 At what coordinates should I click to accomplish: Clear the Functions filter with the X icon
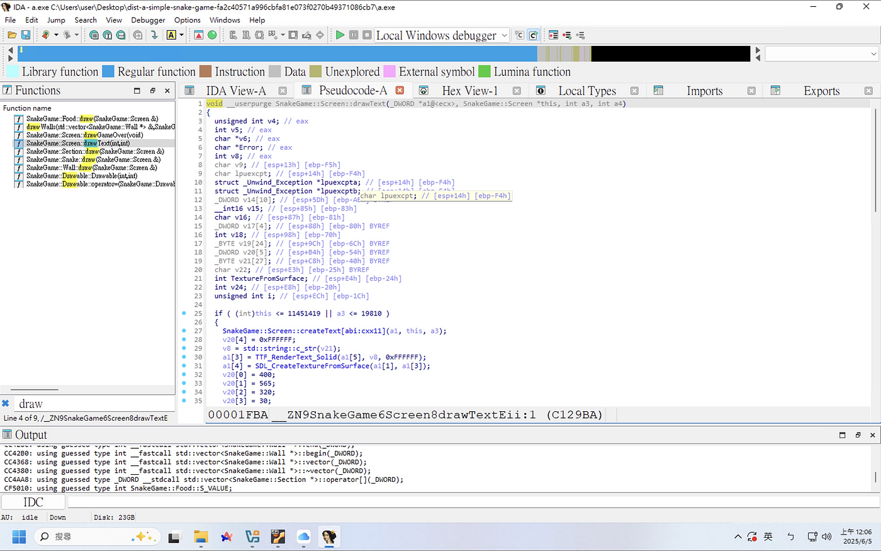tap(6, 404)
